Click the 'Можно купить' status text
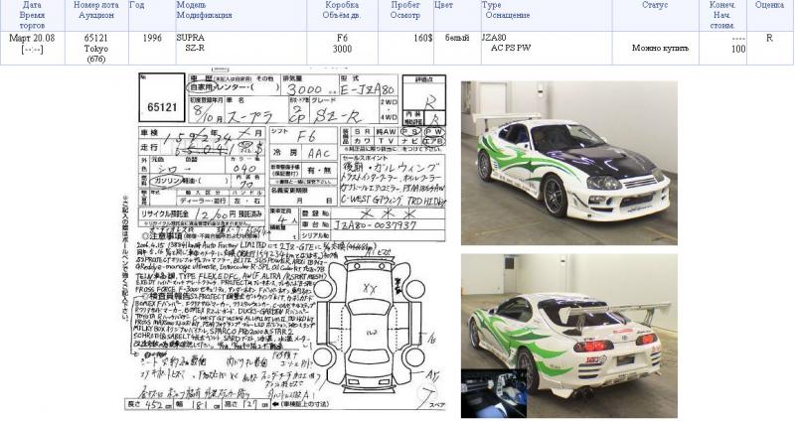The image size is (795, 421). [660, 48]
